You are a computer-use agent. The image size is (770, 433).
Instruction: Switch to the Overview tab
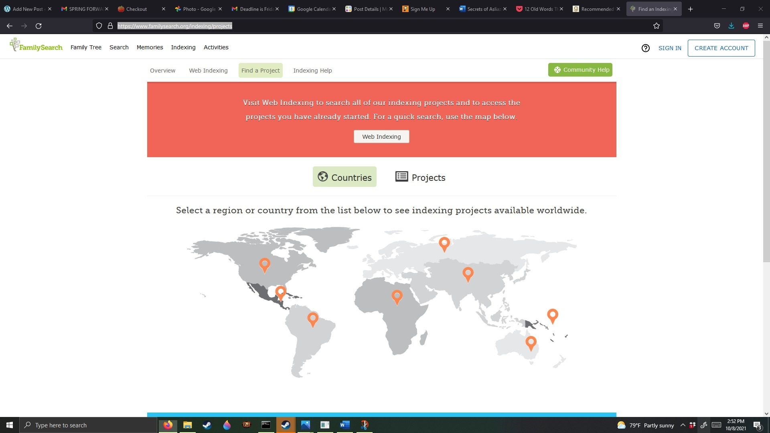[162, 71]
